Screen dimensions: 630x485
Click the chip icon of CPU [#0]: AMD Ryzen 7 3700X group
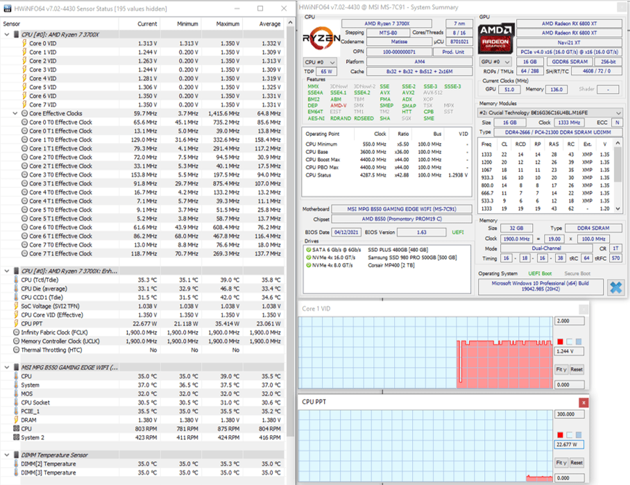point(16,35)
